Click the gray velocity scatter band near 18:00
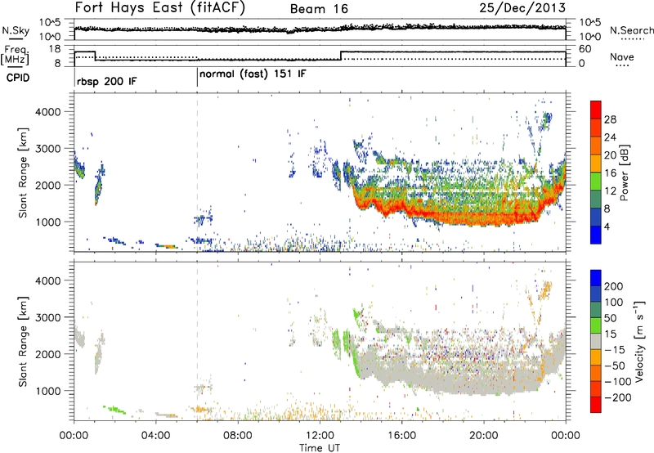654x453 pixels. 442,379
